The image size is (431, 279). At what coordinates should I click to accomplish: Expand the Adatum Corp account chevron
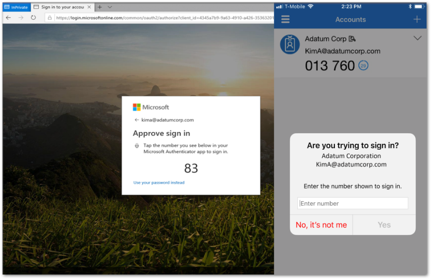(417, 38)
